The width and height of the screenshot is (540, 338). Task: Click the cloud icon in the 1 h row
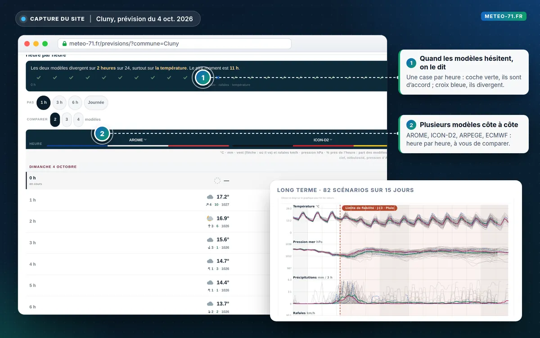[210, 197]
